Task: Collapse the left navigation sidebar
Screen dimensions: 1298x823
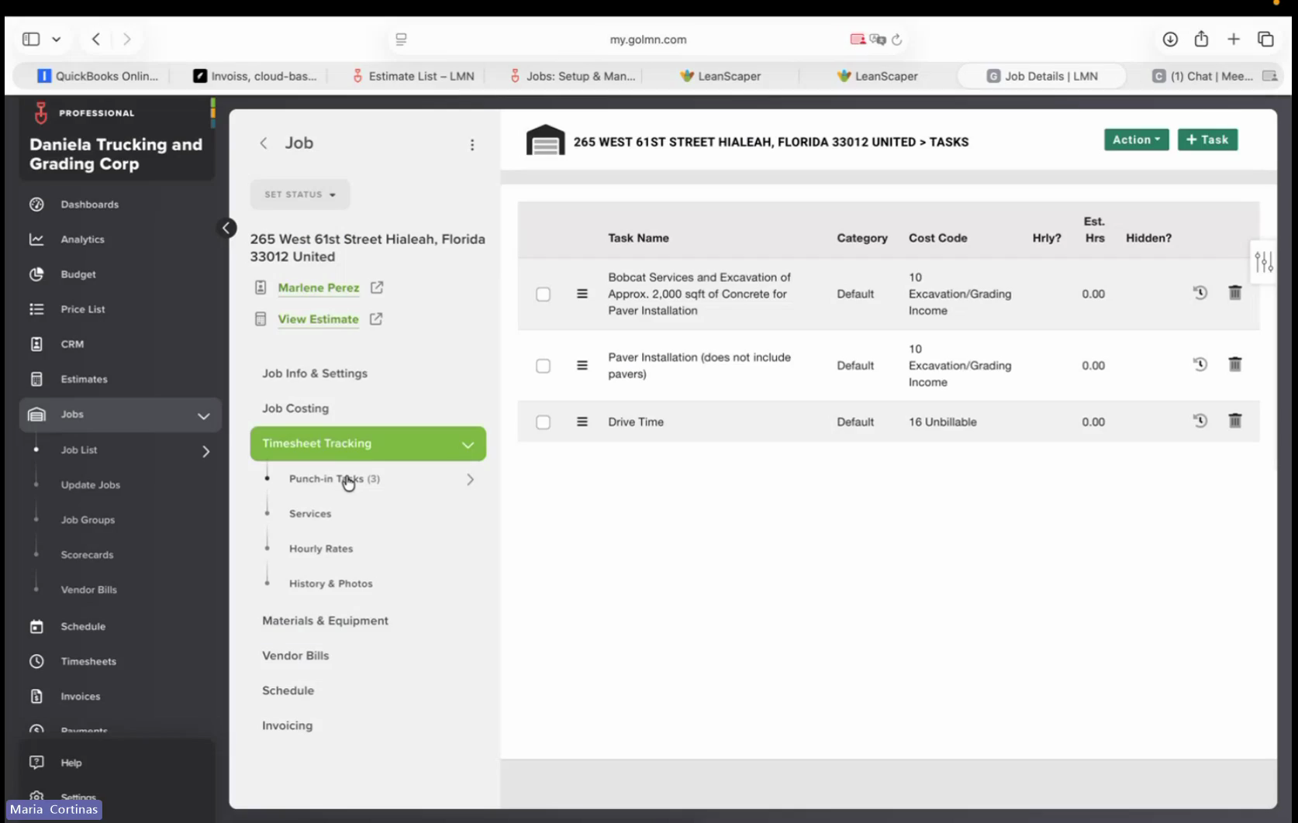Action: (x=226, y=228)
